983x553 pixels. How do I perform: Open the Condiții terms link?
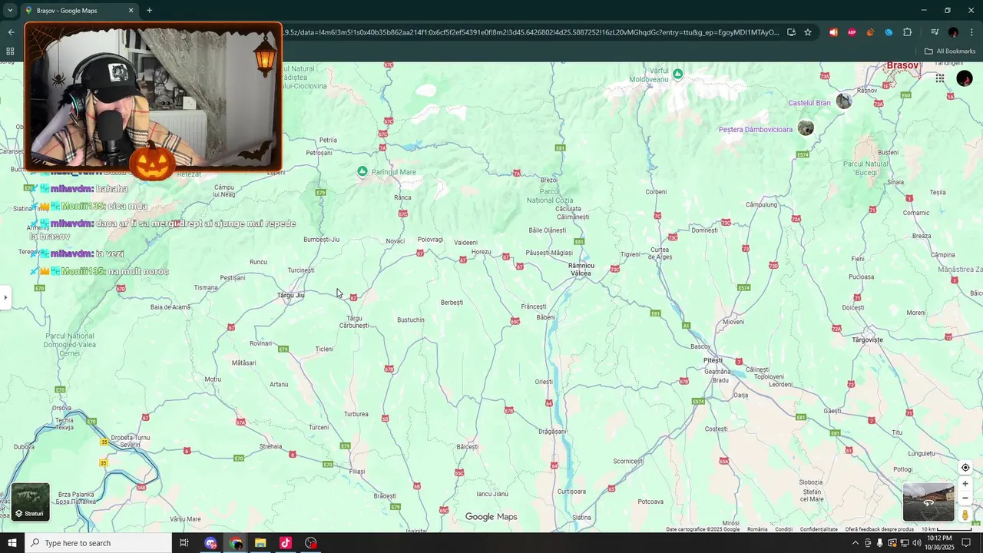tap(784, 529)
